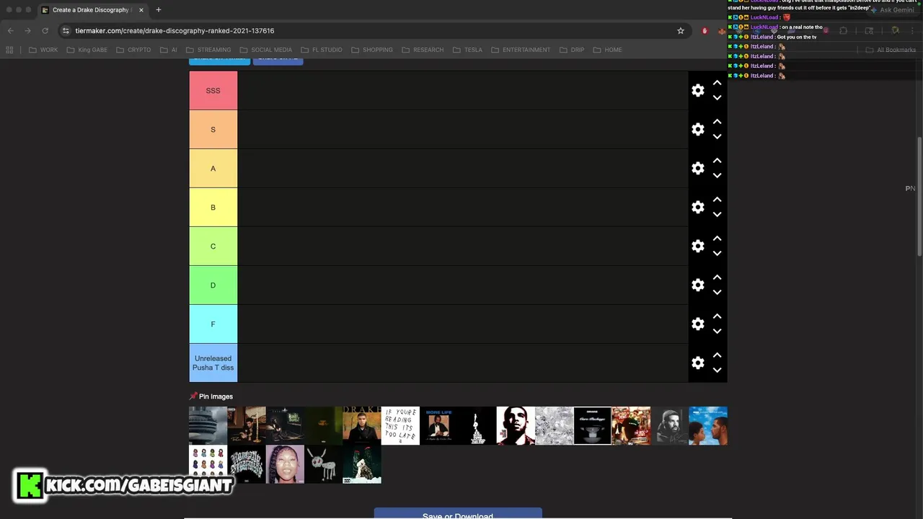Image resolution: width=923 pixels, height=519 pixels.
Task: Click the browser back arrow
Action: [x=10, y=31]
